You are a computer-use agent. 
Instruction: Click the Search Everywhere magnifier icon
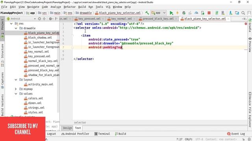pyautogui.click(x=243, y=13)
